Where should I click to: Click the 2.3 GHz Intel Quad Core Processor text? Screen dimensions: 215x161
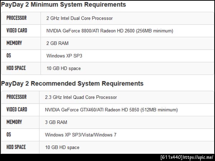click(x=81, y=97)
